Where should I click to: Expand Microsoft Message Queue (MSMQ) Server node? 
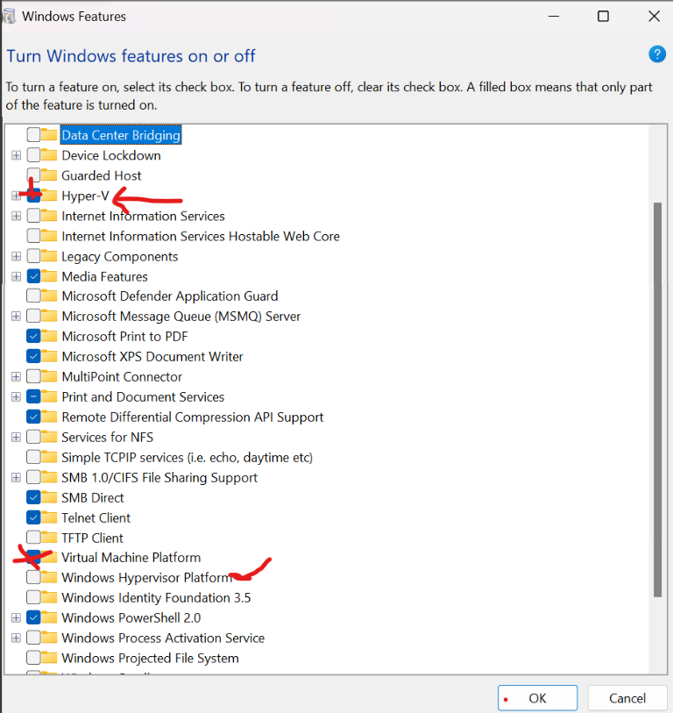click(x=16, y=316)
